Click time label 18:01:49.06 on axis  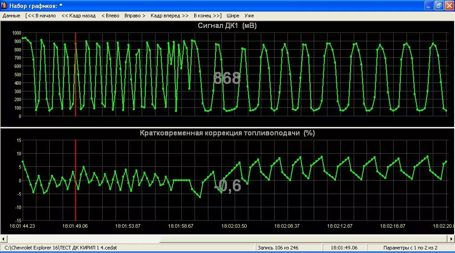[75, 226]
